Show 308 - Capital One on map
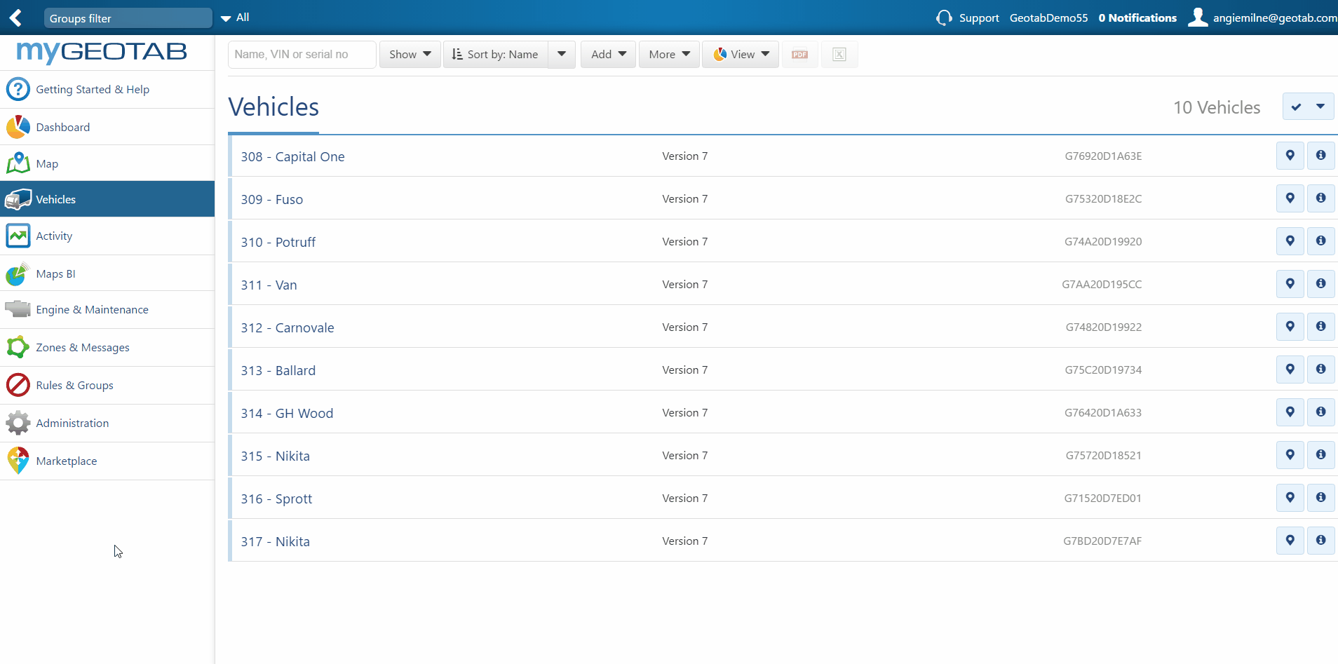The image size is (1338, 664). [1290, 156]
